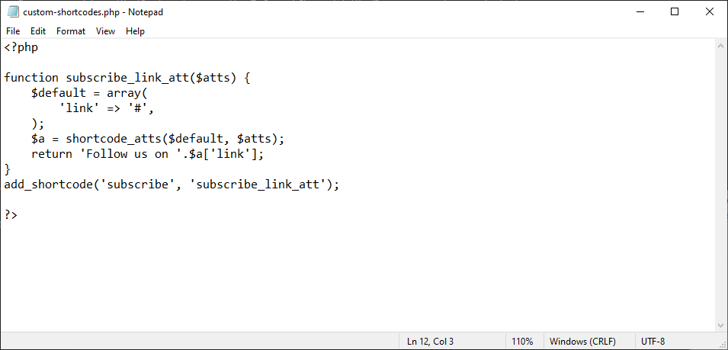728x350 pixels.
Task: Click the scroll up arrow
Action: (x=720, y=47)
